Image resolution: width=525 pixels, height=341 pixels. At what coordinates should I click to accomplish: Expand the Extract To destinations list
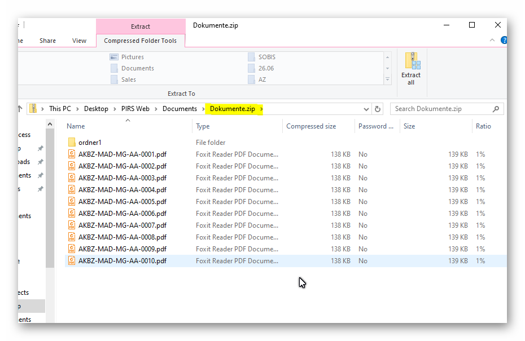pyautogui.click(x=388, y=80)
